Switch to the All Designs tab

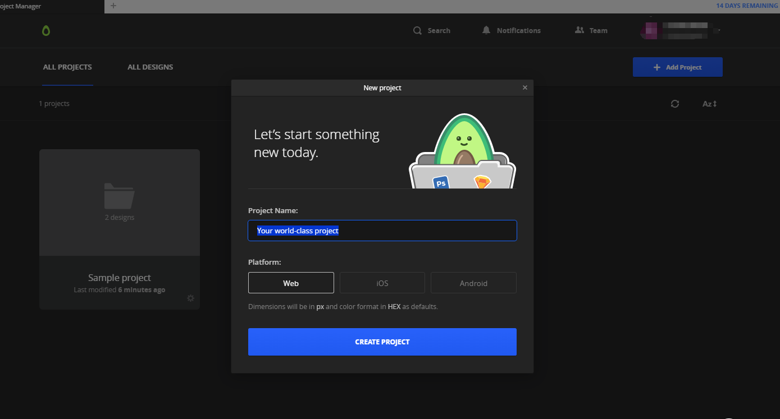pos(150,67)
